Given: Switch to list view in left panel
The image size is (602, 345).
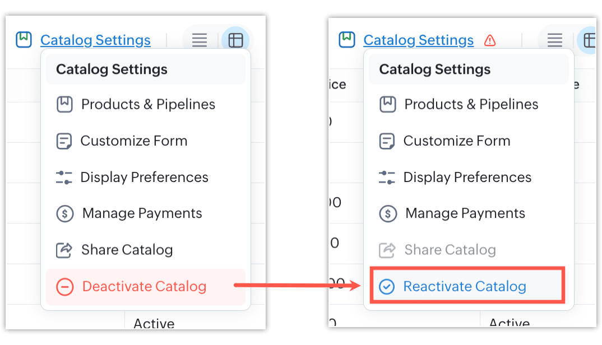Looking at the screenshot, I should [x=200, y=40].
